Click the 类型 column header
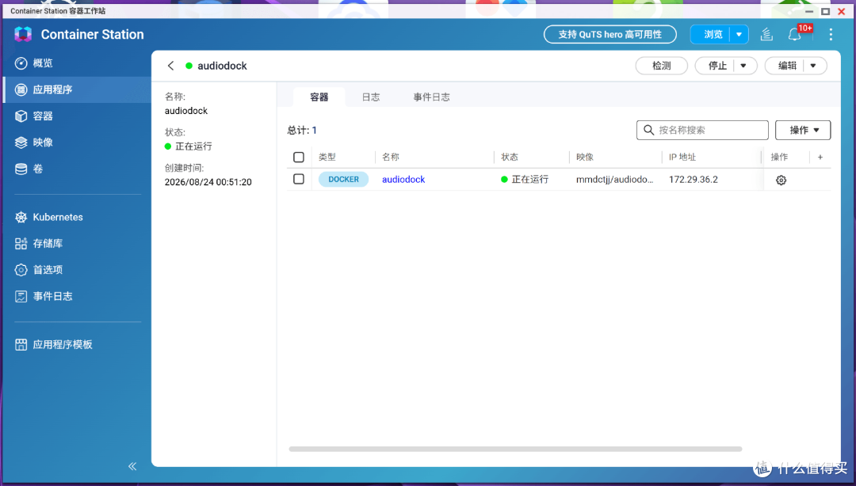The image size is (856, 486). [x=327, y=157]
